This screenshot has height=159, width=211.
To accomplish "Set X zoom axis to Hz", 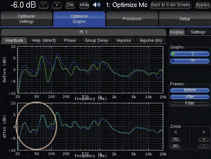I will 176,139.
